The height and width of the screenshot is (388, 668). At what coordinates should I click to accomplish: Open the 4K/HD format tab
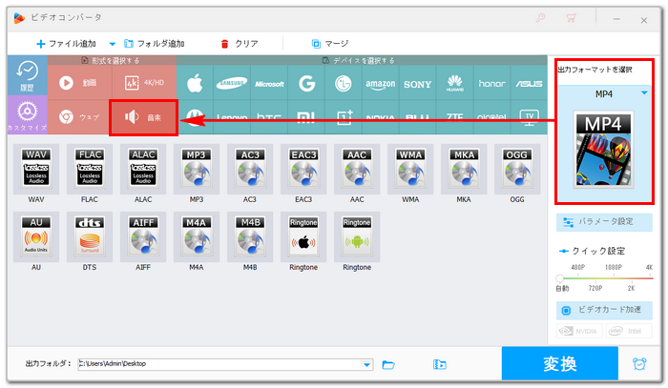coord(144,83)
